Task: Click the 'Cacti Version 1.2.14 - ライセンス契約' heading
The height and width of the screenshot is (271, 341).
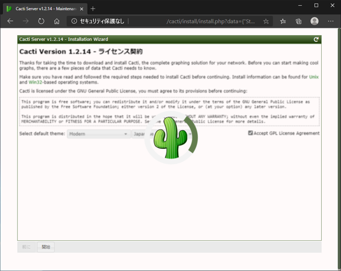Action: pyautogui.click(x=81, y=52)
